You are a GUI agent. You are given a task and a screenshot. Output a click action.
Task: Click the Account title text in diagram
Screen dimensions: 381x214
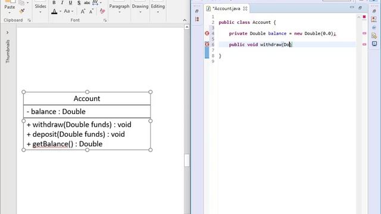pos(87,99)
